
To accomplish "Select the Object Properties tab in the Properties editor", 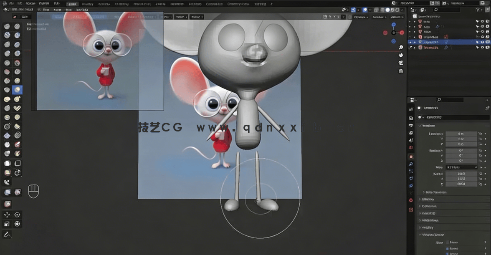I will 411,156.
